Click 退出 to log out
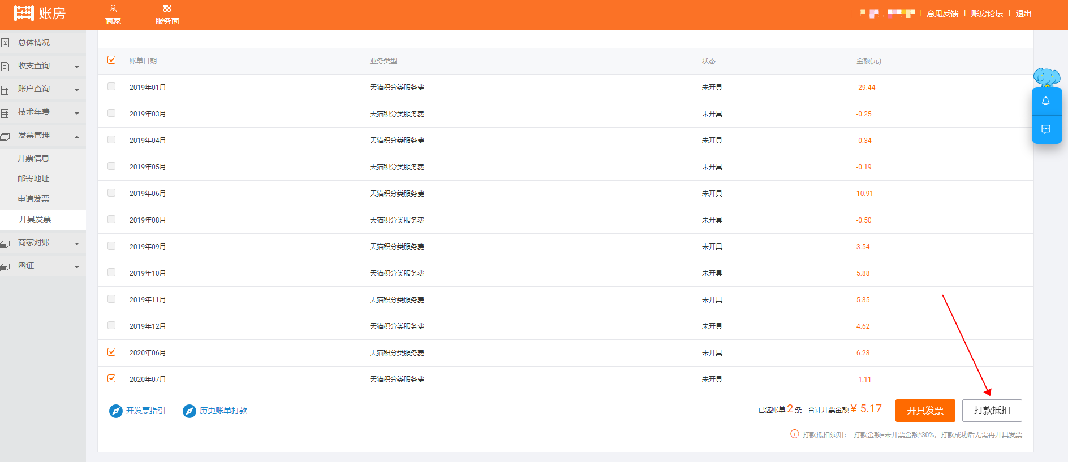Viewport: 1068px width, 462px height. tap(1023, 14)
